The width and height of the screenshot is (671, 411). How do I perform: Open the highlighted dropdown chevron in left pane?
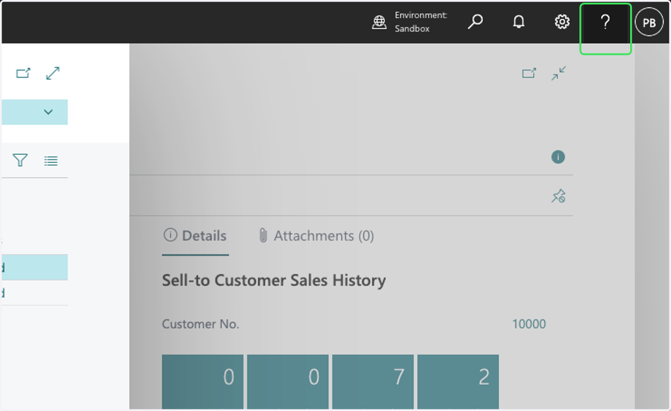[x=48, y=112]
